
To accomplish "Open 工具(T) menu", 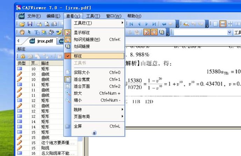I will 93,16.
